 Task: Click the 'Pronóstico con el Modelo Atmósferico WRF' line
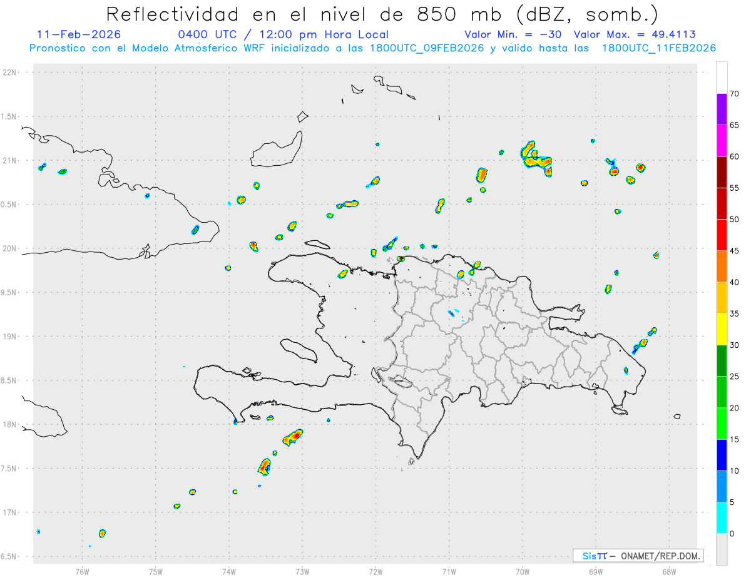(372, 48)
